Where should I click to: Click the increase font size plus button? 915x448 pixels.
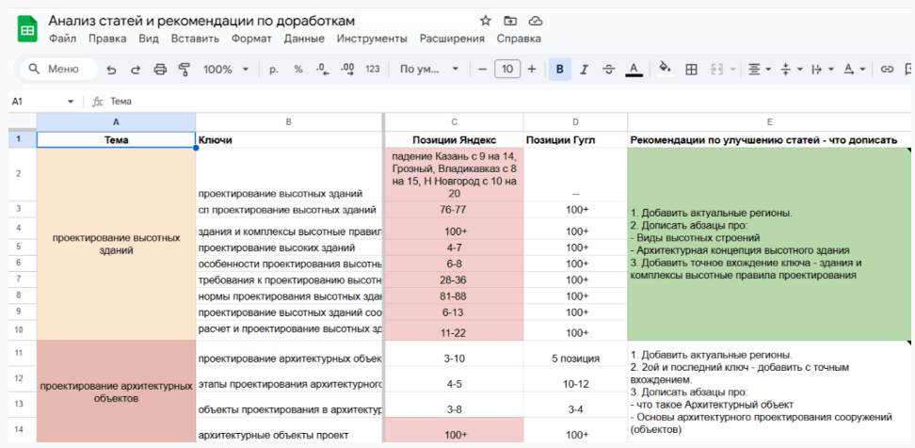pyautogui.click(x=532, y=69)
